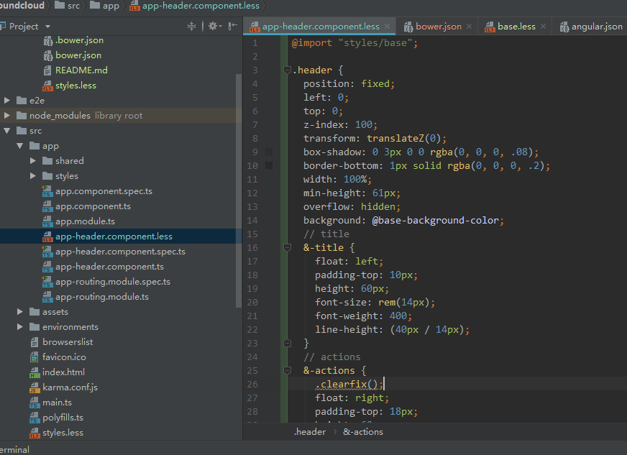Click the TypeScript icon beside main.ts
Screen dimensions: 627x455
point(35,402)
